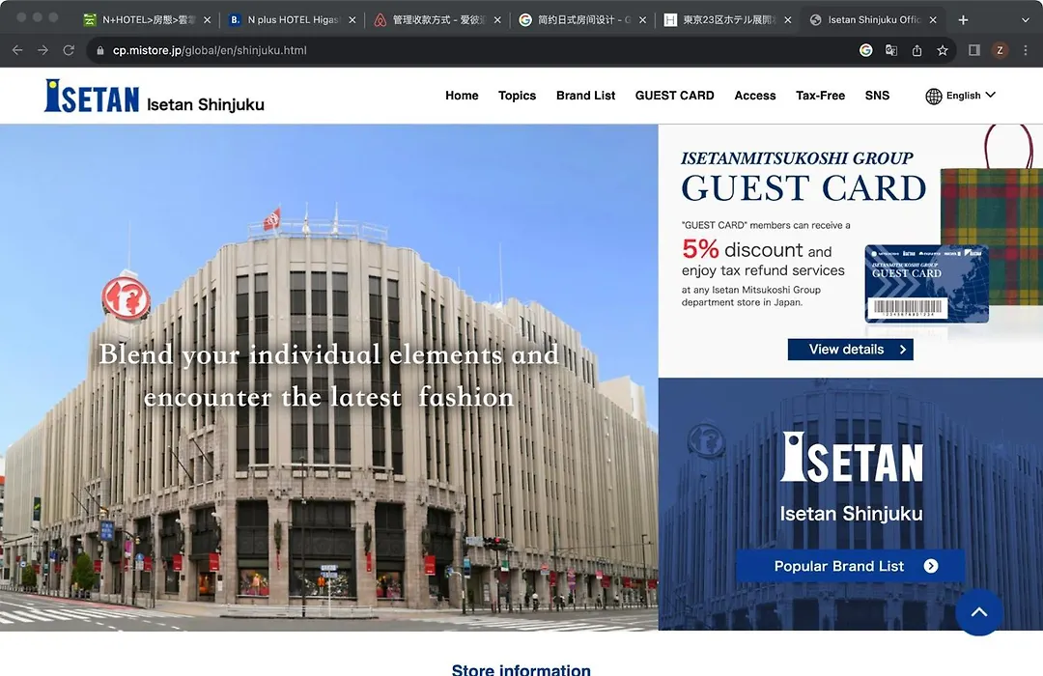Switch to the N plus HOTEL tab
Screen dimensions: 1043x676
tap(292, 20)
